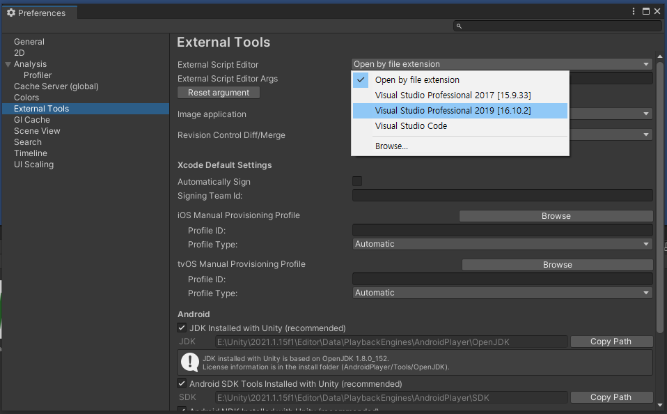Browse for tvOS Manual Provisioning Profile

(x=557, y=265)
